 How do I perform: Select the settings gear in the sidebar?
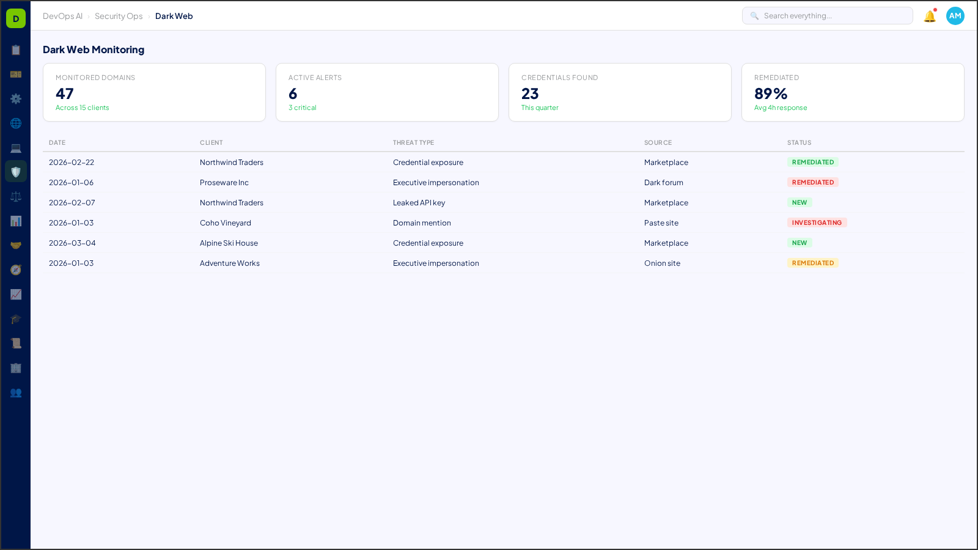16,99
